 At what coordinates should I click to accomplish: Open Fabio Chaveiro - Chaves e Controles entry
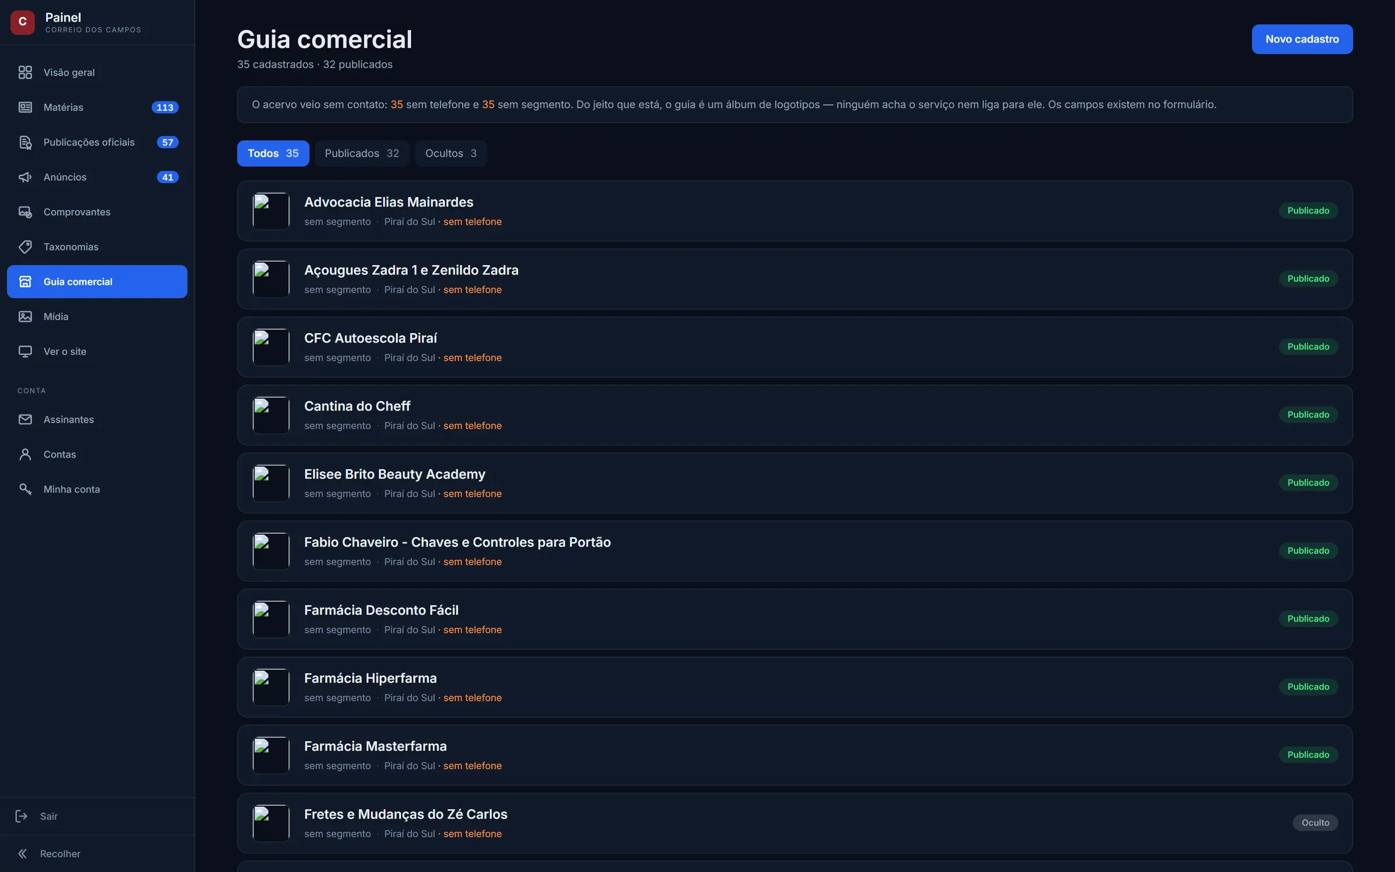click(795, 551)
